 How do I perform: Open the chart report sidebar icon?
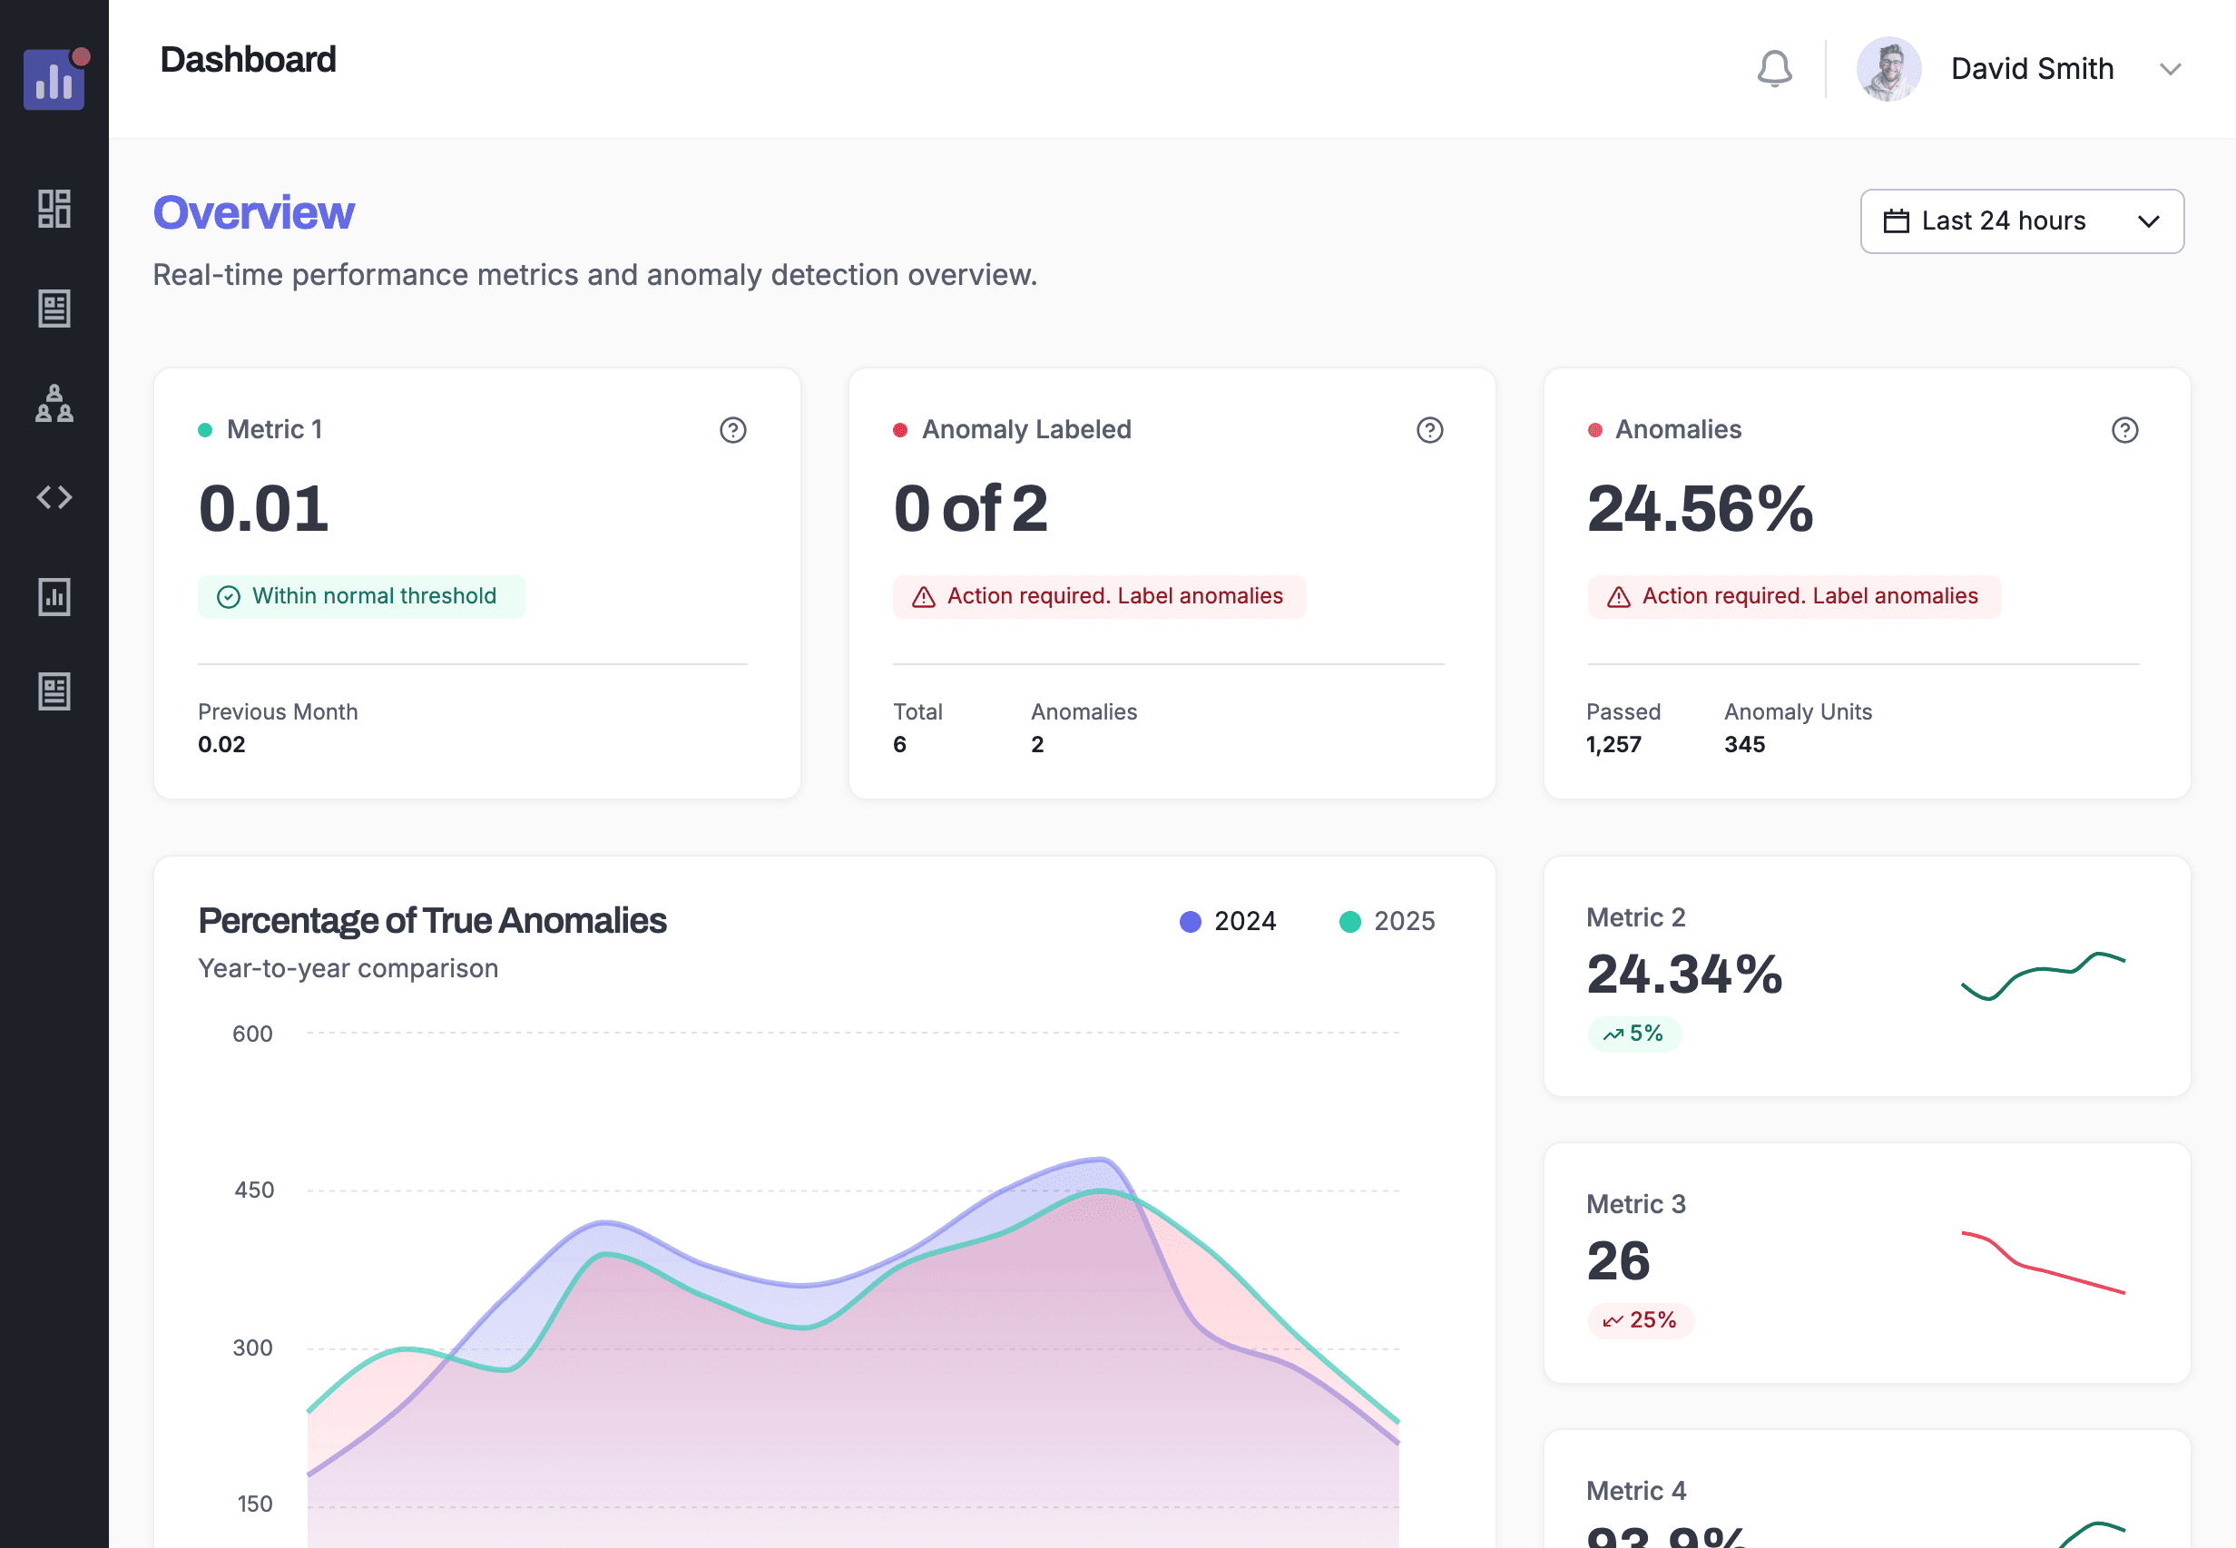tap(54, 596)
